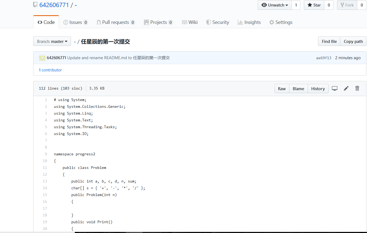View the Raw file

pyautogui.click(x=282, y=89)
